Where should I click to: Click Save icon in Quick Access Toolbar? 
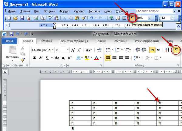point(12,34)
